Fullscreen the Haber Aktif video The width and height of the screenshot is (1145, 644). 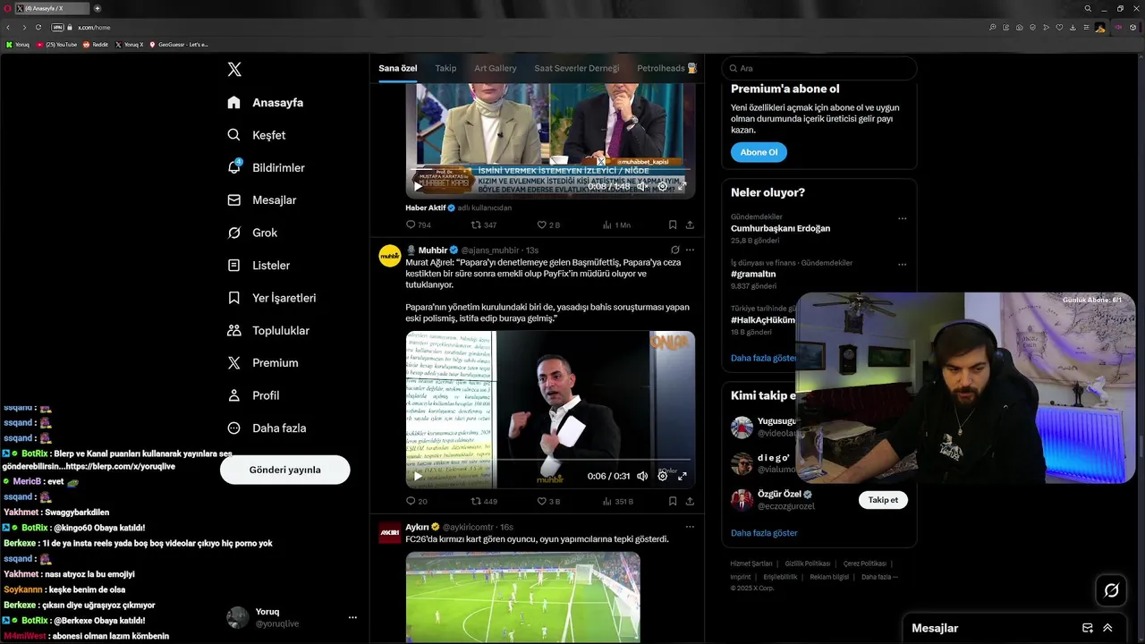click(x=682, y=186)
